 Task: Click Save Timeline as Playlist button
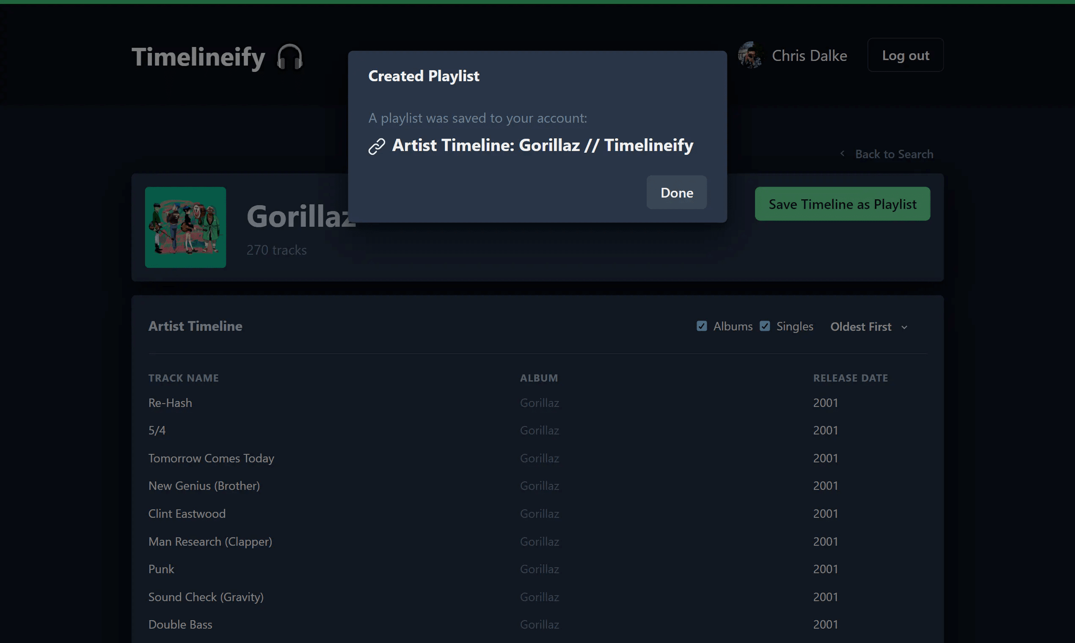[x=842, y=203]
